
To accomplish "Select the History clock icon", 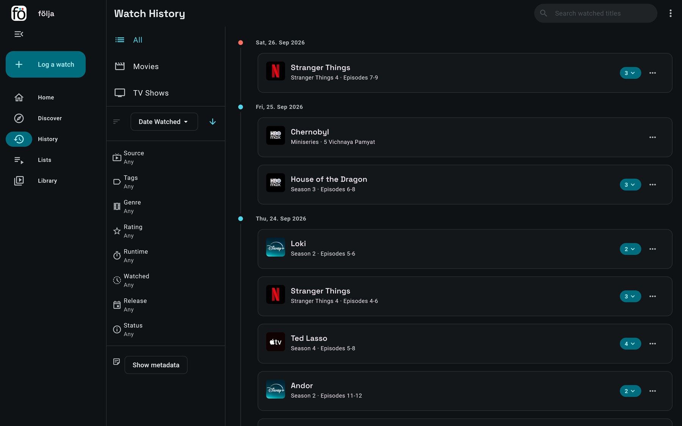I will coord(19,139).
